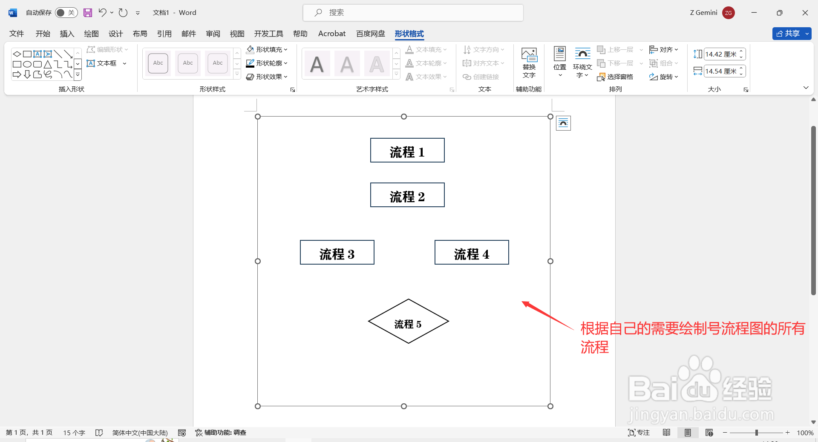Select the arrow line shape in gallery

(68, 54)
